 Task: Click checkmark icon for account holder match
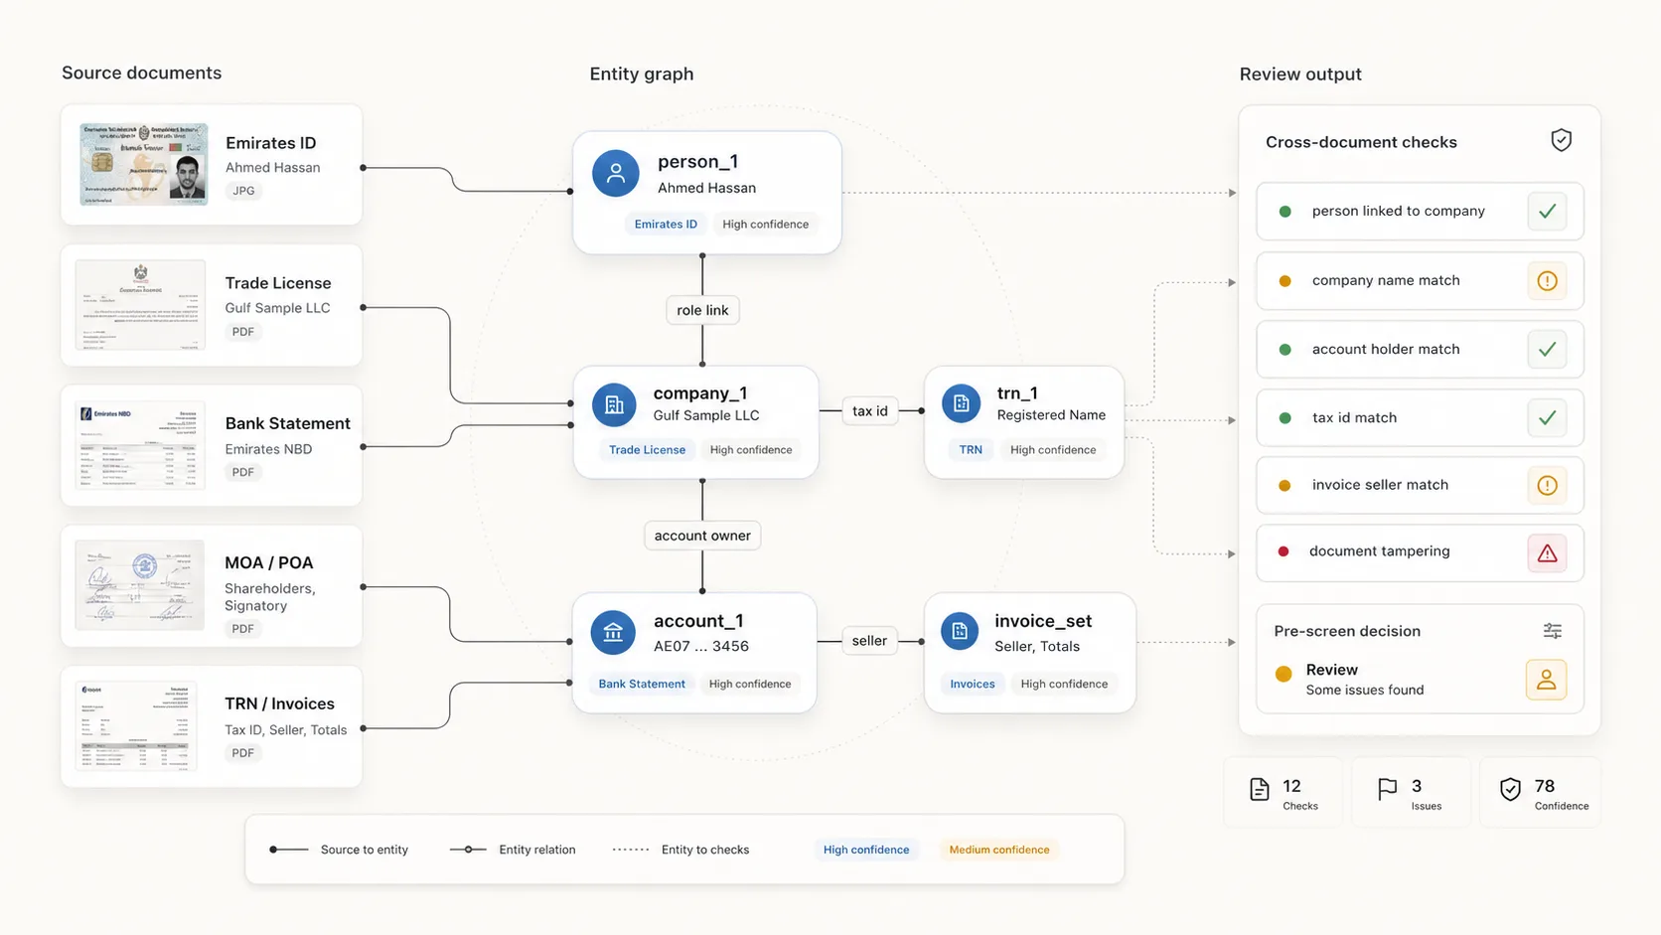(1547, 349)
